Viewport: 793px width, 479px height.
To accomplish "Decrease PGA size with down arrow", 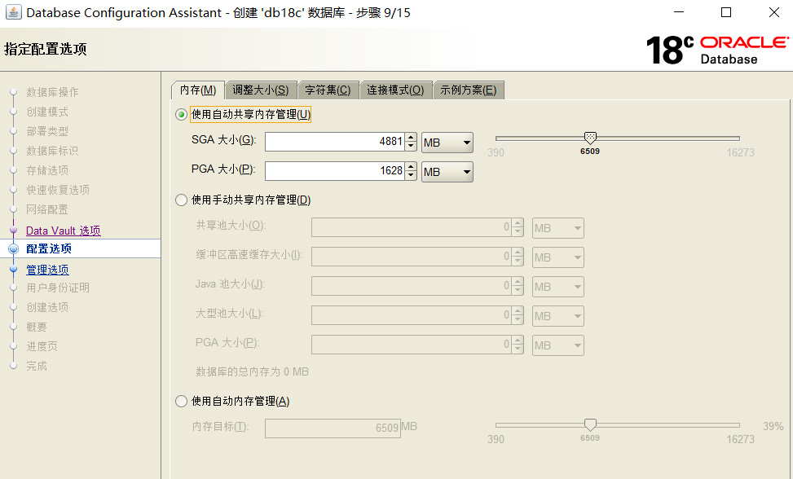I will pos(412,176).
